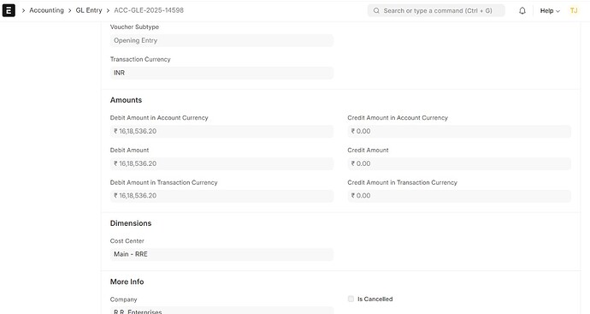Click the Debit Amount in Account Currency field
The width and height of the screenshot is (590, 314).
tap(221, 132)
